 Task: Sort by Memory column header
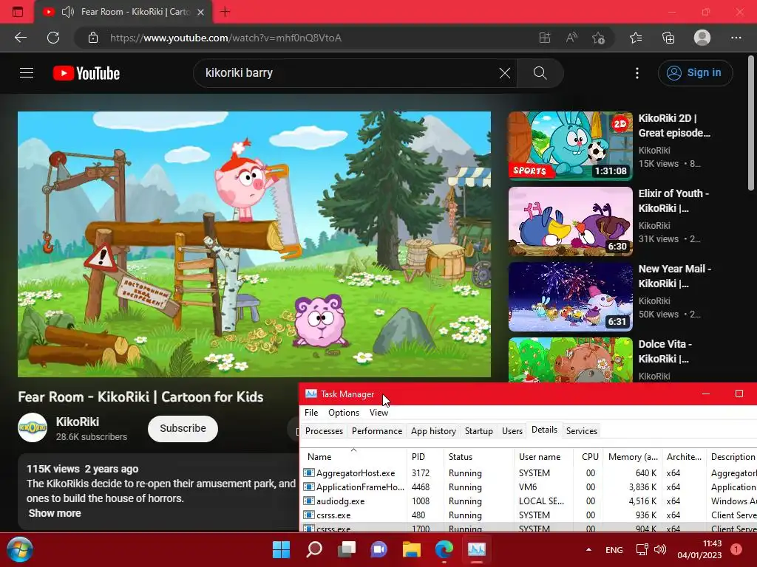[x=633, y=456]
